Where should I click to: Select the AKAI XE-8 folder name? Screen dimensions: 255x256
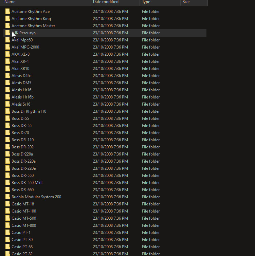(x=21, y=54)
